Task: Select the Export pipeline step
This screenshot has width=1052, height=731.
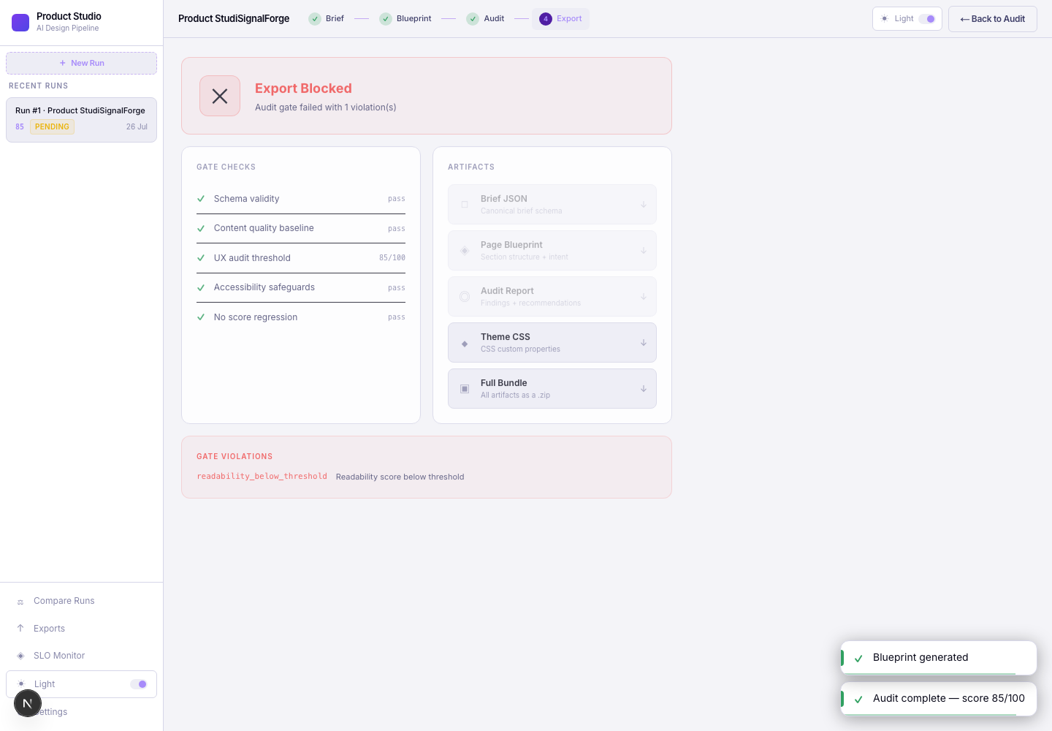Action: 561,19
